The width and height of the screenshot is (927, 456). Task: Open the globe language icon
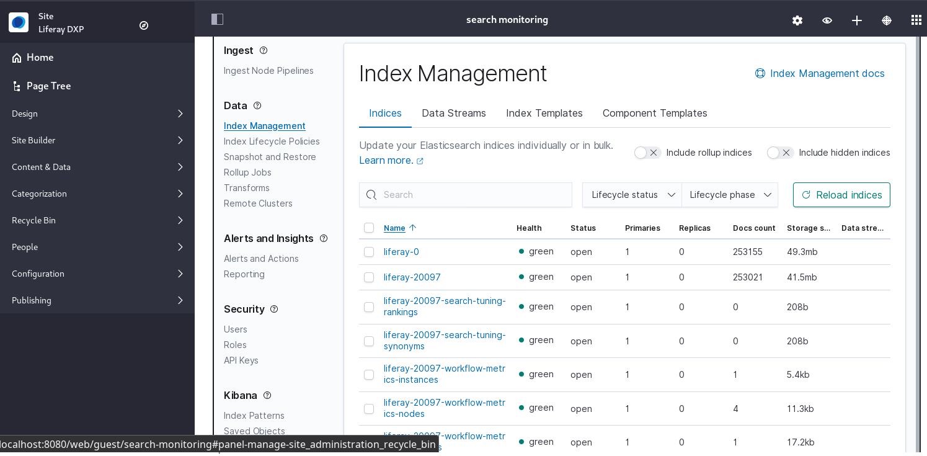(x=887, y=20)
